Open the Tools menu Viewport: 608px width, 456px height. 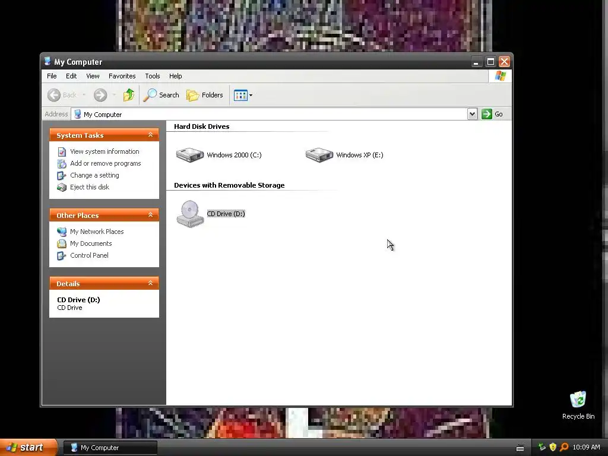coord(153,76)
